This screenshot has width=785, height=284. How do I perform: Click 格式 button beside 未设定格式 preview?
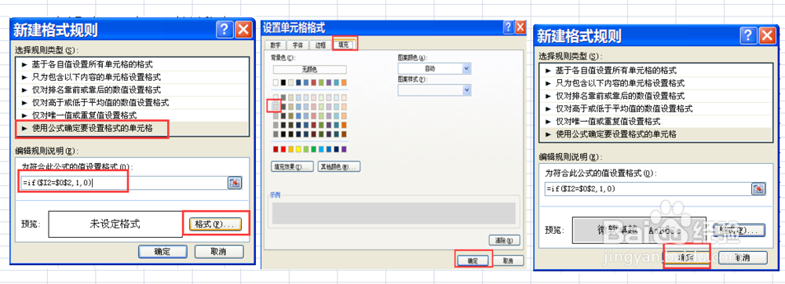(x=215, y=224)
